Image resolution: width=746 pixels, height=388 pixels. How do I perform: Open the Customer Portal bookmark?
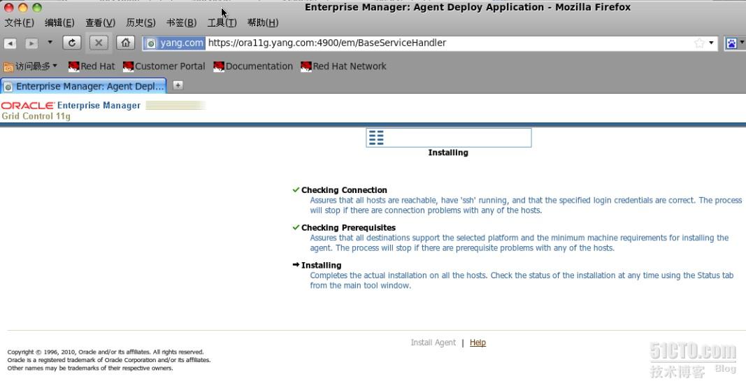[164, 66]
